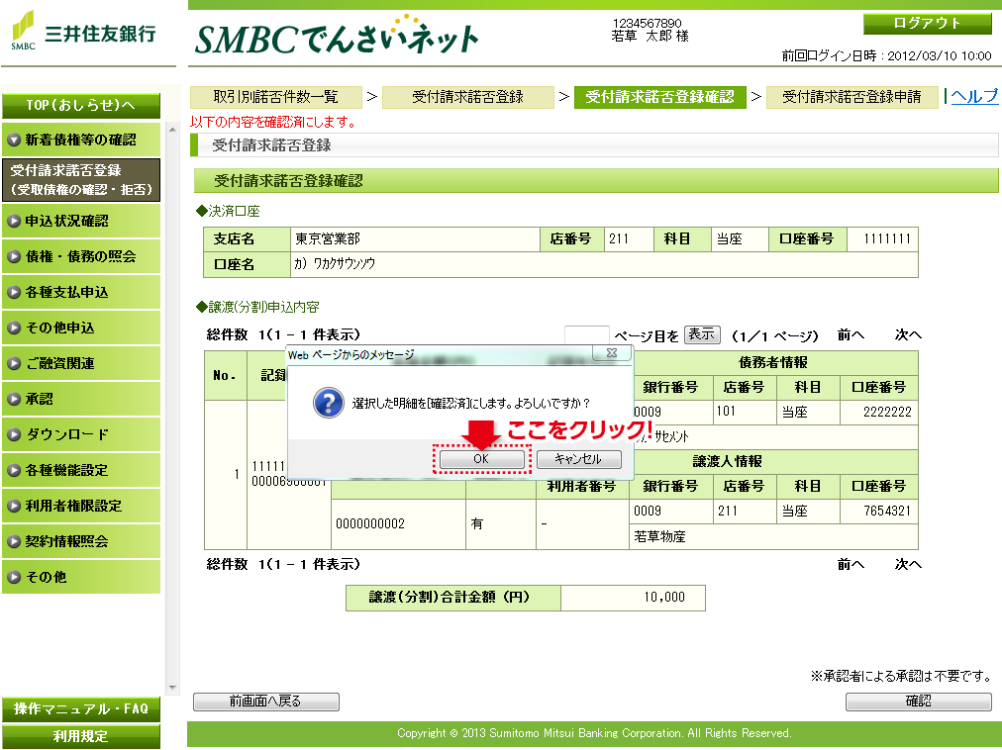Click arrow icon beside 各種機能設定
1002x750 pixels.
[x=14, y=470]
